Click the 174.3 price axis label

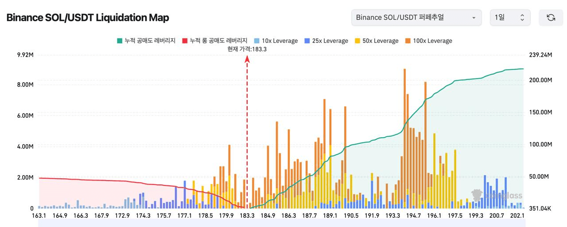click(x=143, y=216)
